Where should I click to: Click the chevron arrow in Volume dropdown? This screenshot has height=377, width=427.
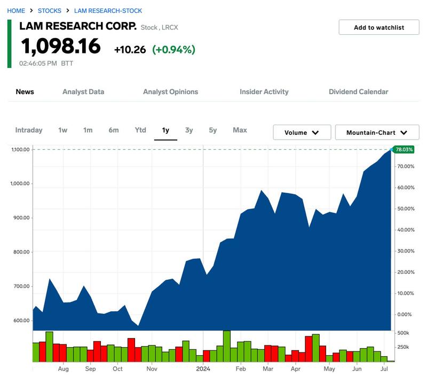pos(315,133)
